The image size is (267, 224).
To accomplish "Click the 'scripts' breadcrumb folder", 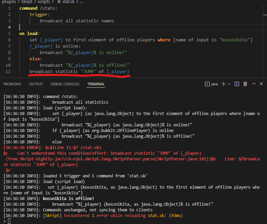I will 44,2.
